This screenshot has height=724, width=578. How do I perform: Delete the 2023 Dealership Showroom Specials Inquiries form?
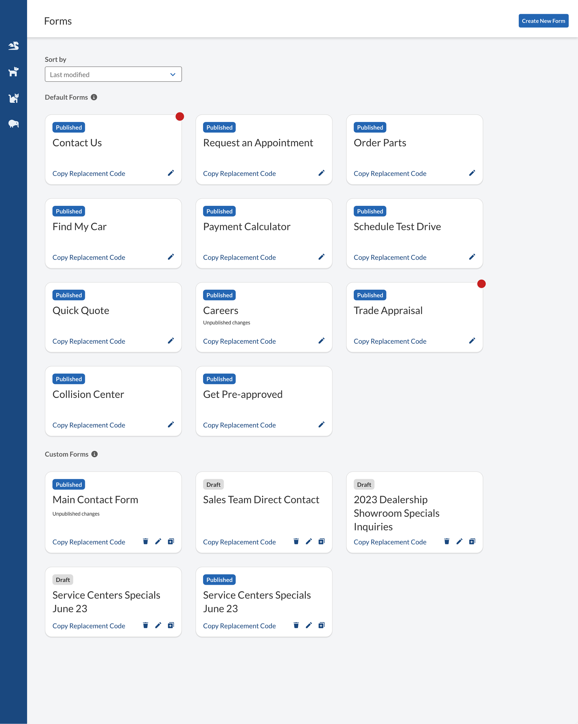pos(446,541)
